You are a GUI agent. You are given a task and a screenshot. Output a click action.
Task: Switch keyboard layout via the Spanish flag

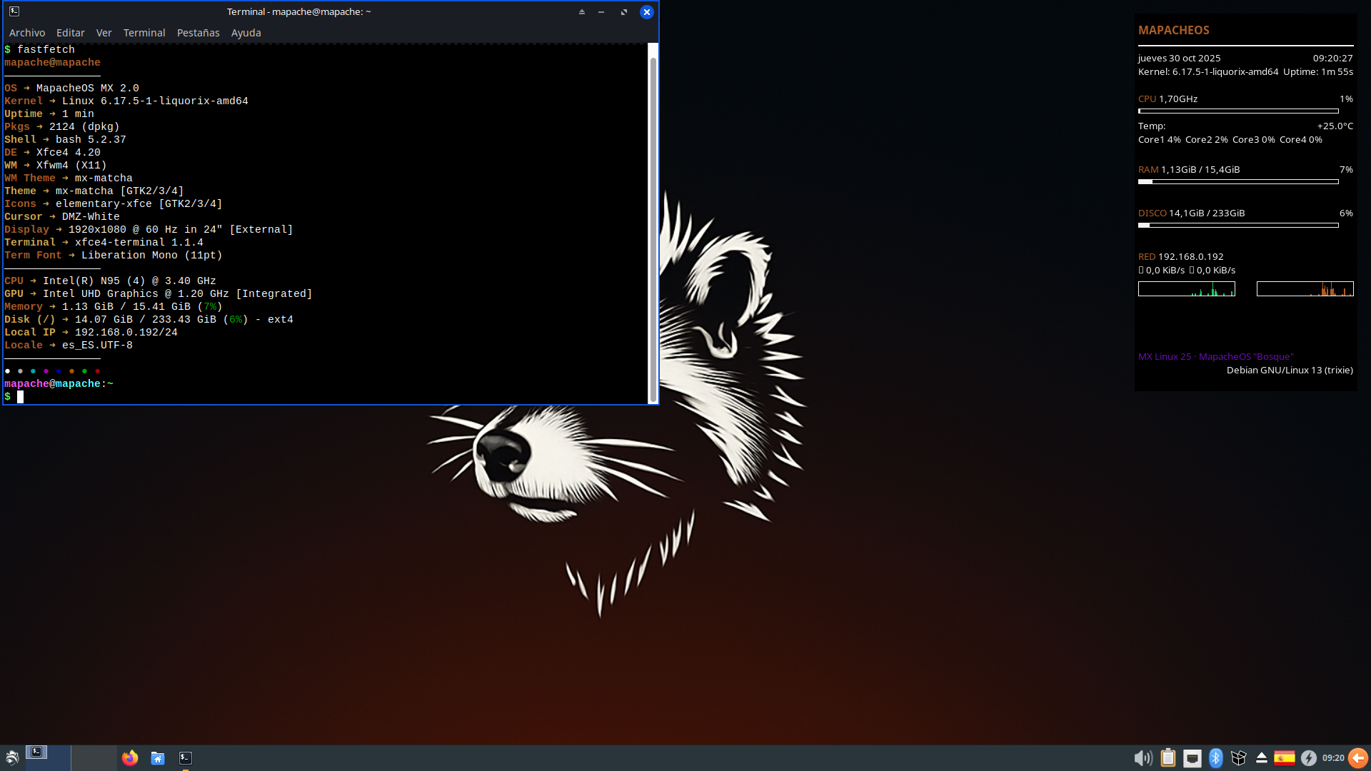[x=1285, y=758]
